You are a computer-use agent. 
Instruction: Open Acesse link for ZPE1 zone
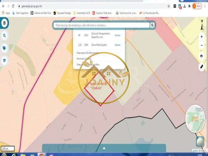[x=117, y=35]
